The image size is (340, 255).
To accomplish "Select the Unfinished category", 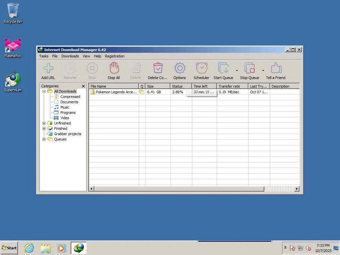I will pyautogui.click(x=62, y=123).
